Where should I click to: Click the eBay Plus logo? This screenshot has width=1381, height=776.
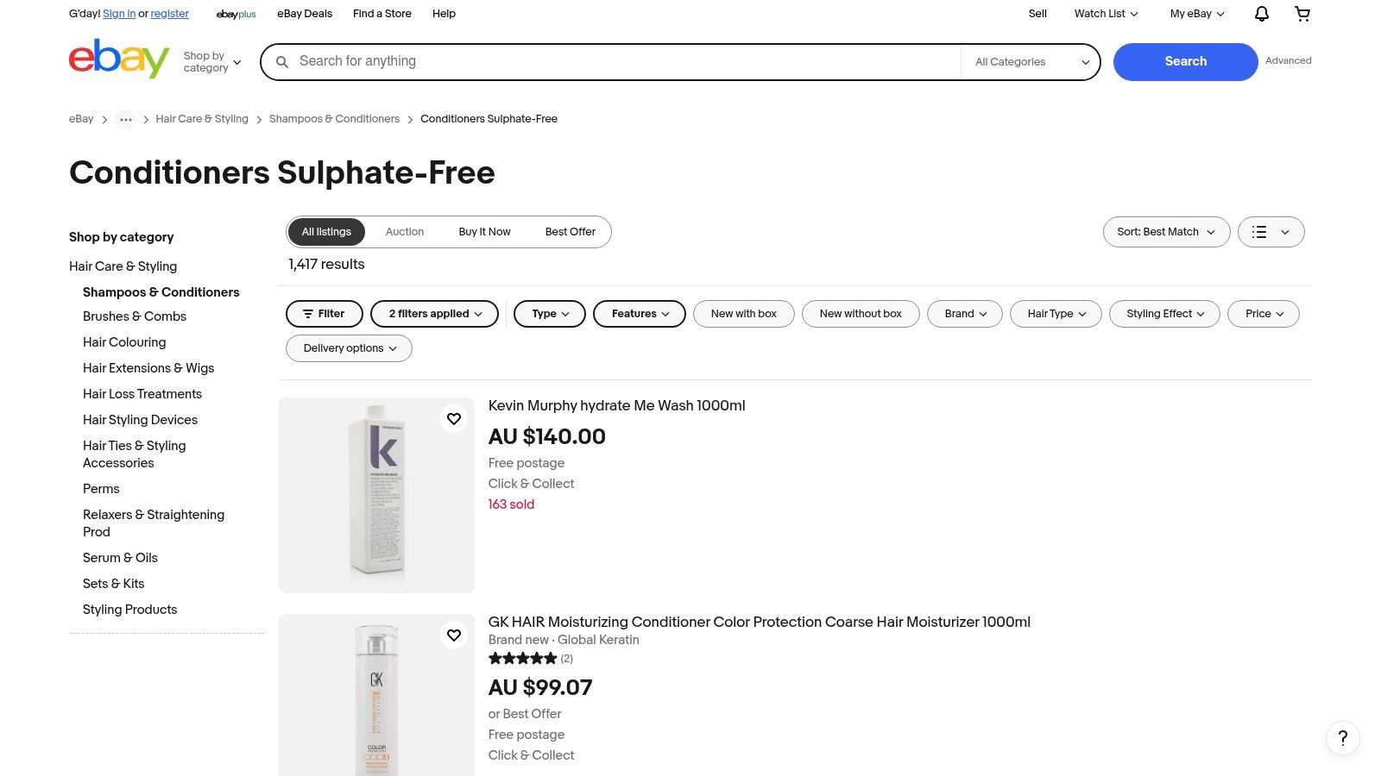click(x=236, y=14)
